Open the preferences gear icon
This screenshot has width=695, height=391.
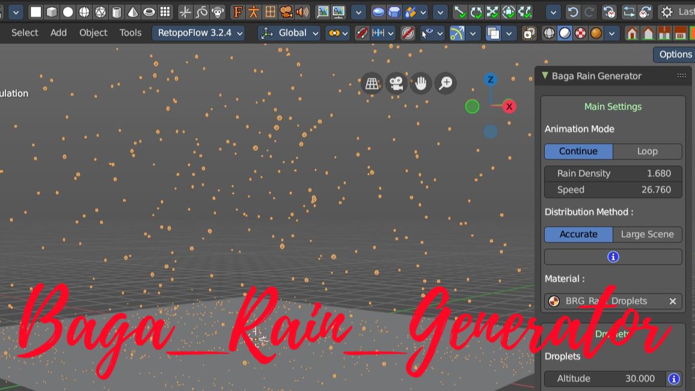point(667,12)
